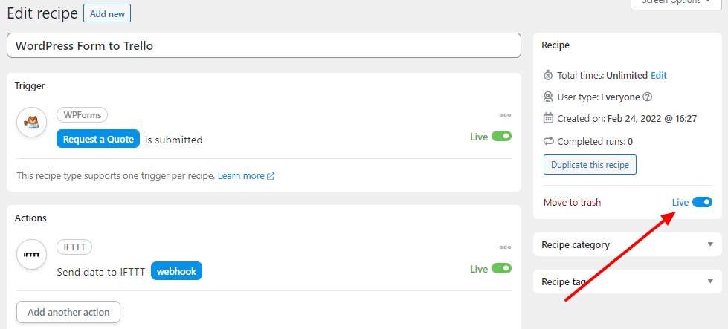The width and height of the screenshot is (728, 329).
Task: Click the Total times stopwatch icon
Action: pos(548,76)
